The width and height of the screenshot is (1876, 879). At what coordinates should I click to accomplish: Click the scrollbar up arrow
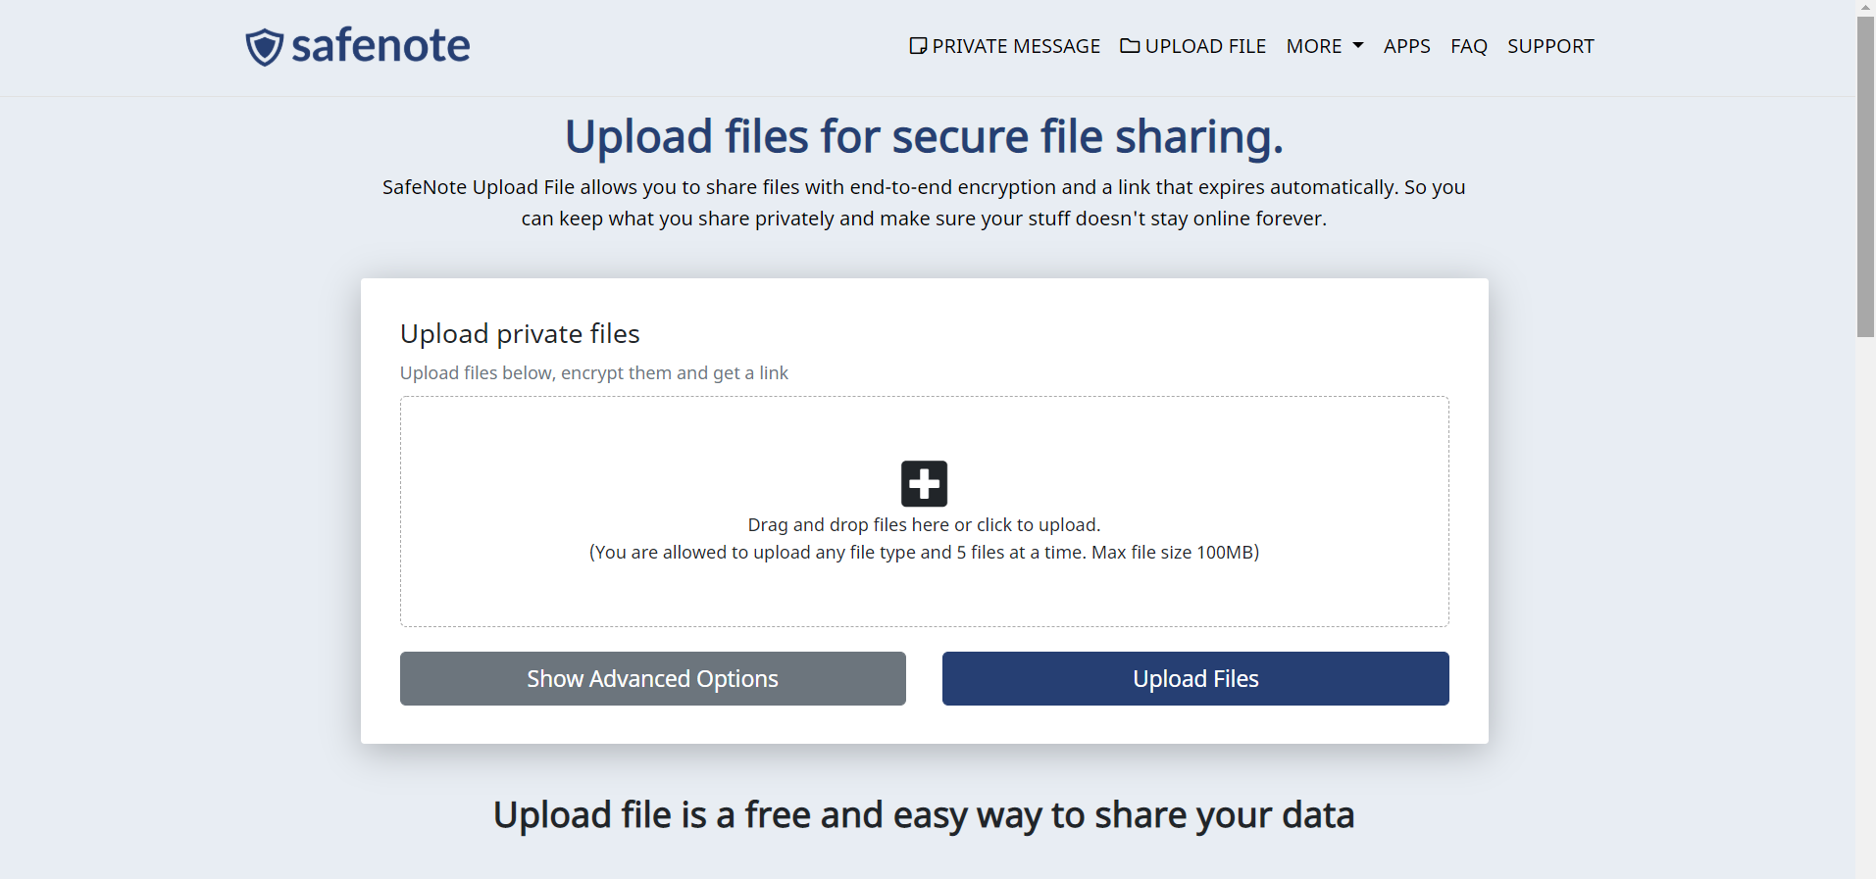coord(1865,8)
